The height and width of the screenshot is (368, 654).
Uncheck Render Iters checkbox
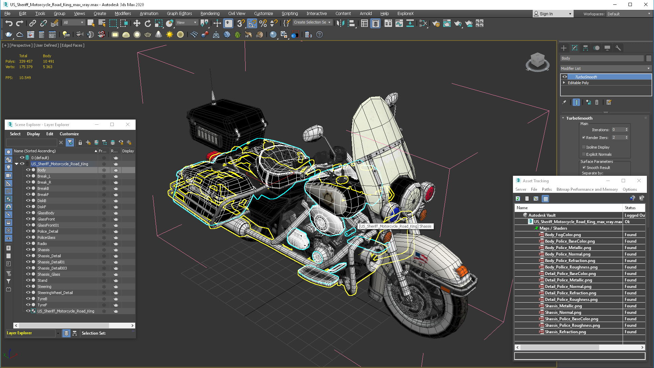click(584, 138)
